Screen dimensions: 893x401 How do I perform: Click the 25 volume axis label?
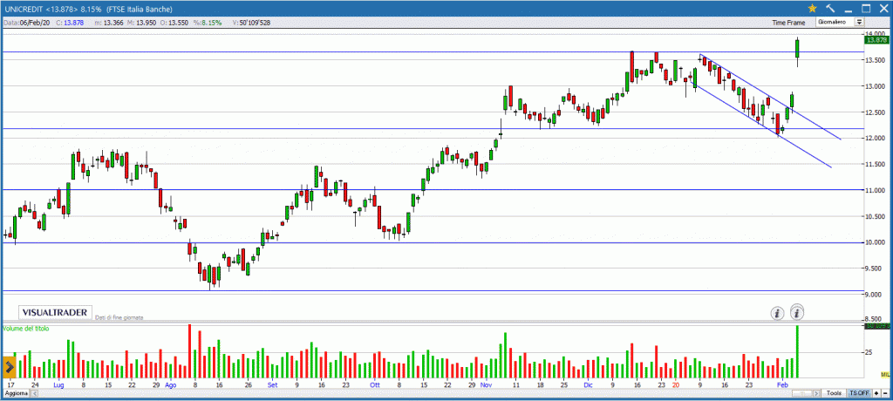869,352
